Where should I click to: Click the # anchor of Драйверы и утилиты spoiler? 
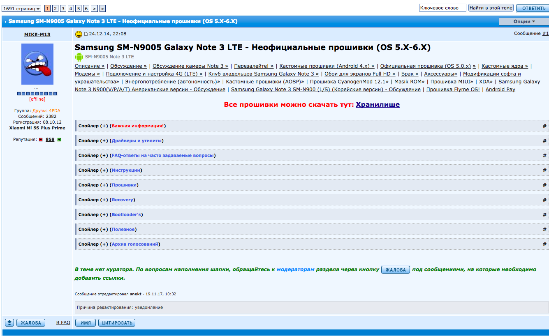coord(544,141)
